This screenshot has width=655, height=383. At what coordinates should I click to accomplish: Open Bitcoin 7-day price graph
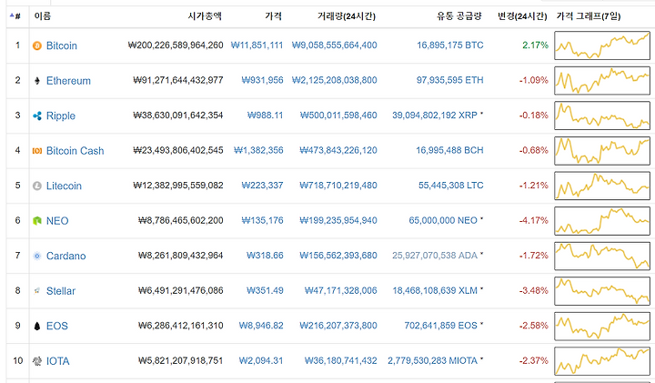coord(602,45)
